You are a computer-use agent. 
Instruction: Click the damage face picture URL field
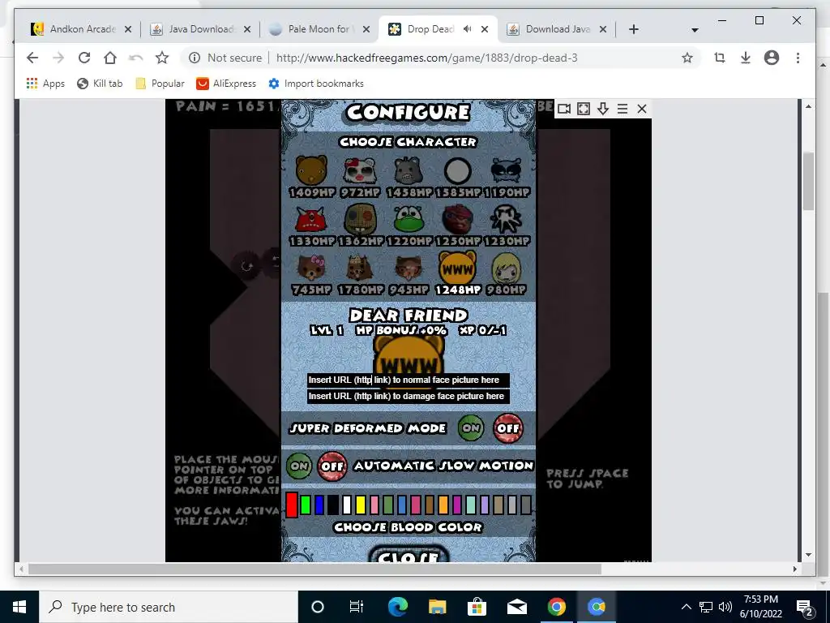409,396
